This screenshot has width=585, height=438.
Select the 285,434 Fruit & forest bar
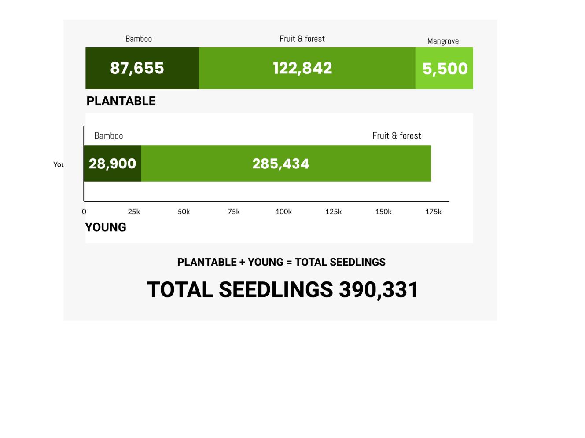286,164
